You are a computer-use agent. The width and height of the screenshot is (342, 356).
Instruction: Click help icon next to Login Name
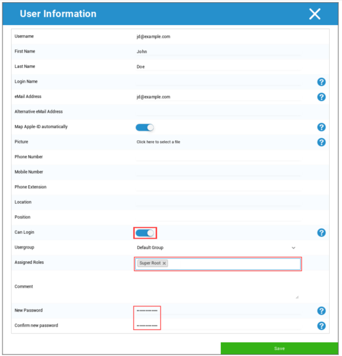pos(321,82)
